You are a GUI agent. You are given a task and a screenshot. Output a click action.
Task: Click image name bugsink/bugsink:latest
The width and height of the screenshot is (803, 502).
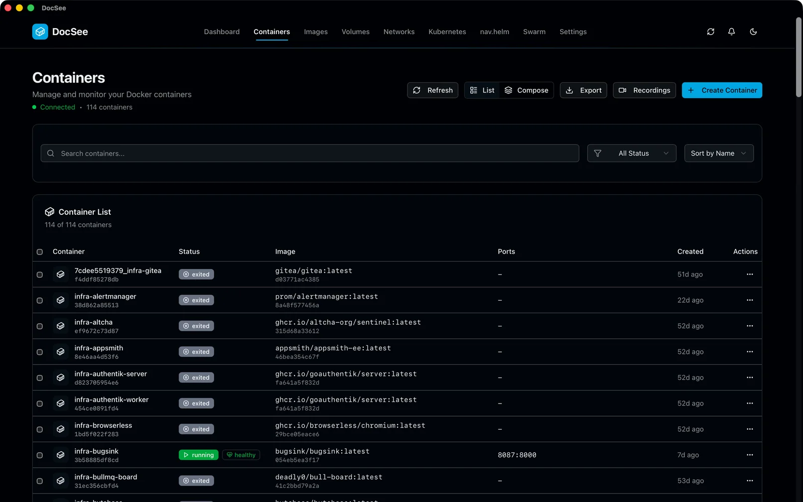click(x=322, y=451)
